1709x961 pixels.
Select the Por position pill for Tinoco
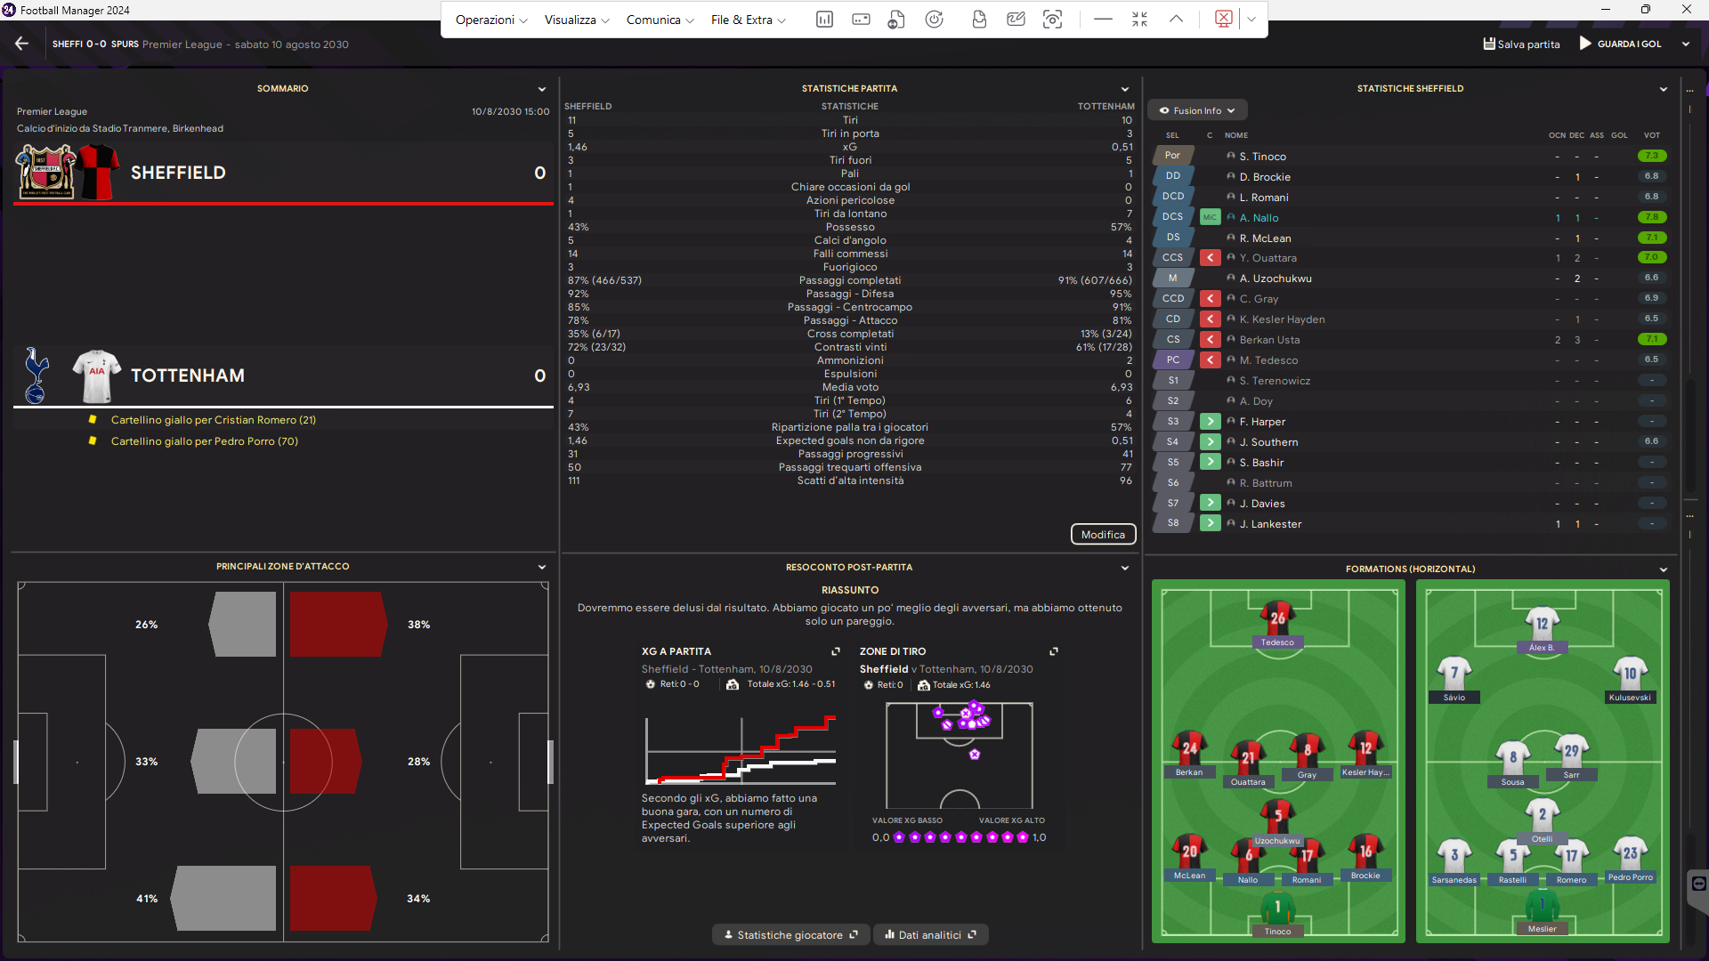pos(1172,156)
